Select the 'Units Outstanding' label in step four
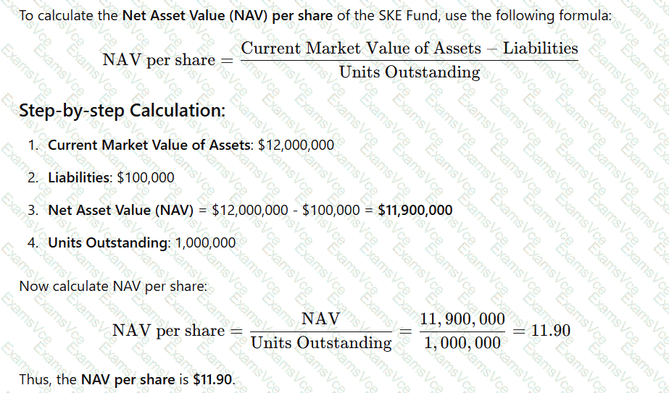The width and height of the screenshot is (669, 393). (x=109, y=242)
